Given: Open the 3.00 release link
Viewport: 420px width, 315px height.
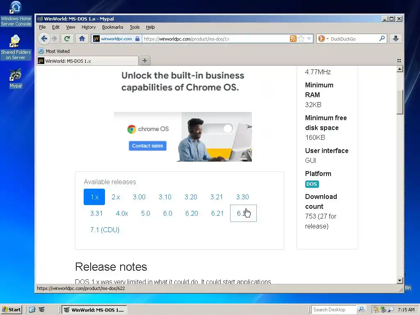Looking at the screenshot, I should pyautogui.click(x=139, y=197).
